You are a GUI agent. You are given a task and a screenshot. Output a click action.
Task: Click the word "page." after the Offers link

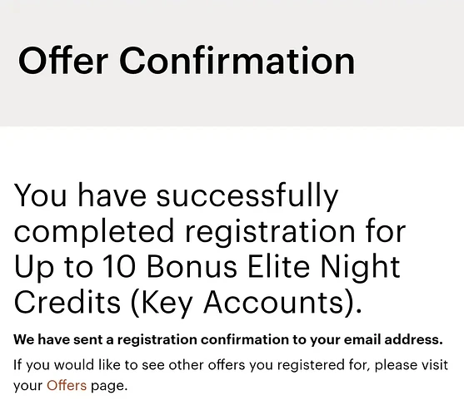(109, 386)
